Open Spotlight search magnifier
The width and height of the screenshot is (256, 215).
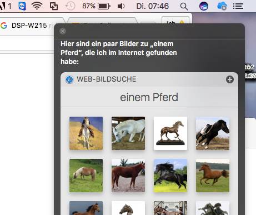click(x=184, y=6)
